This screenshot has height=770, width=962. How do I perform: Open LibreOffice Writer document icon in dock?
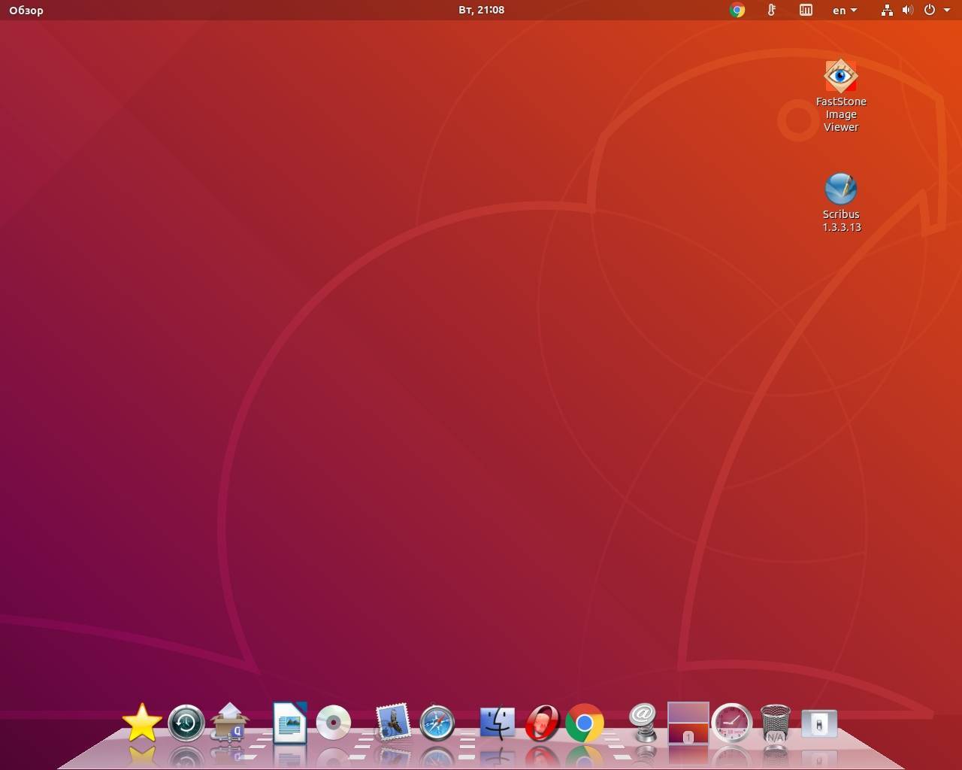tap(289, 723)
